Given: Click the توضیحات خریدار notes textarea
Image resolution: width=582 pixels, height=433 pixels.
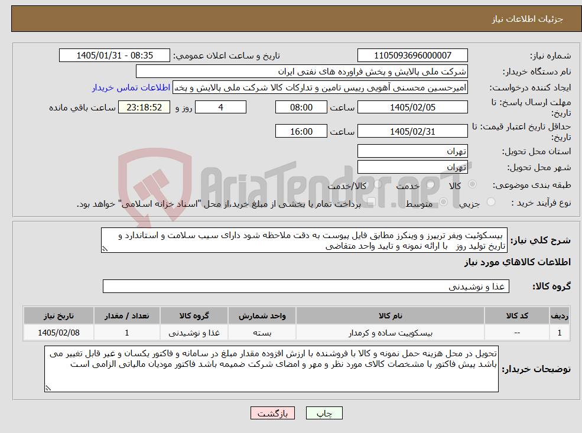Looking at the screenshot, I should tap(271, 369).
